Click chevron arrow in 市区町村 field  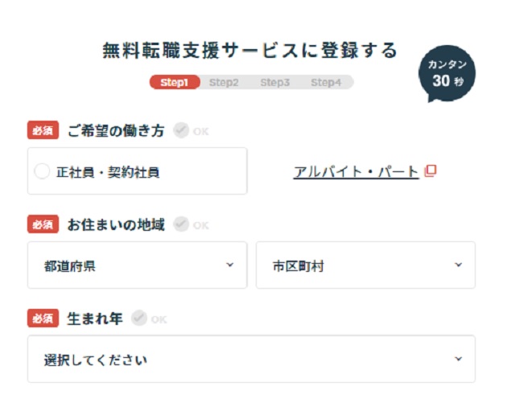[458, 265]
